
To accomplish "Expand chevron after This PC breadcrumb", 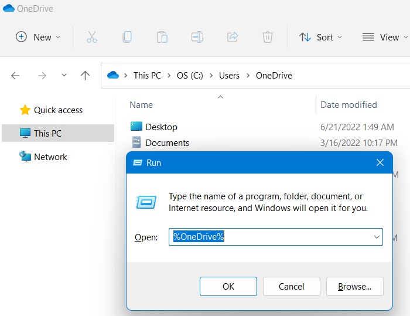I will point(169,76).
